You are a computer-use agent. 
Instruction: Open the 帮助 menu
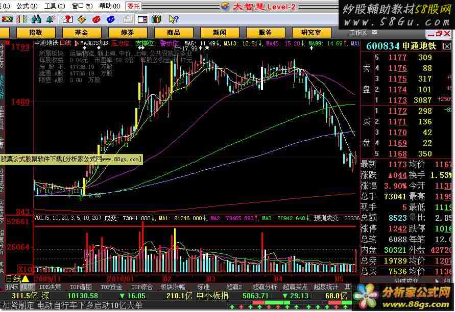(x=109, y=6)
